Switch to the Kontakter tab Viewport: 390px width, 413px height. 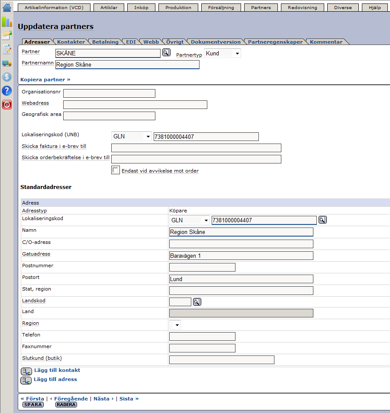(x=71, y=42)
